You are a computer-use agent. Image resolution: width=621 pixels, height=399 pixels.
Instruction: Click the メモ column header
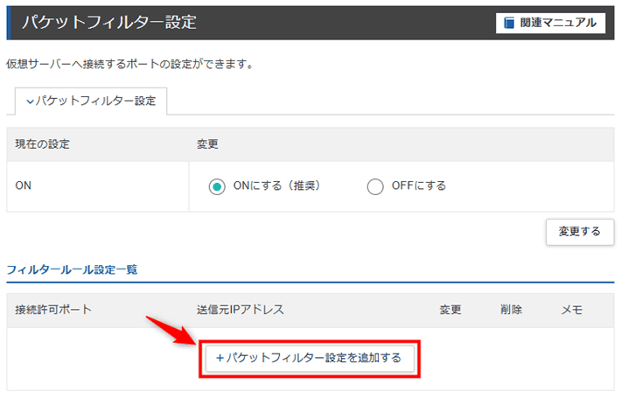click(x=572, y=310)
